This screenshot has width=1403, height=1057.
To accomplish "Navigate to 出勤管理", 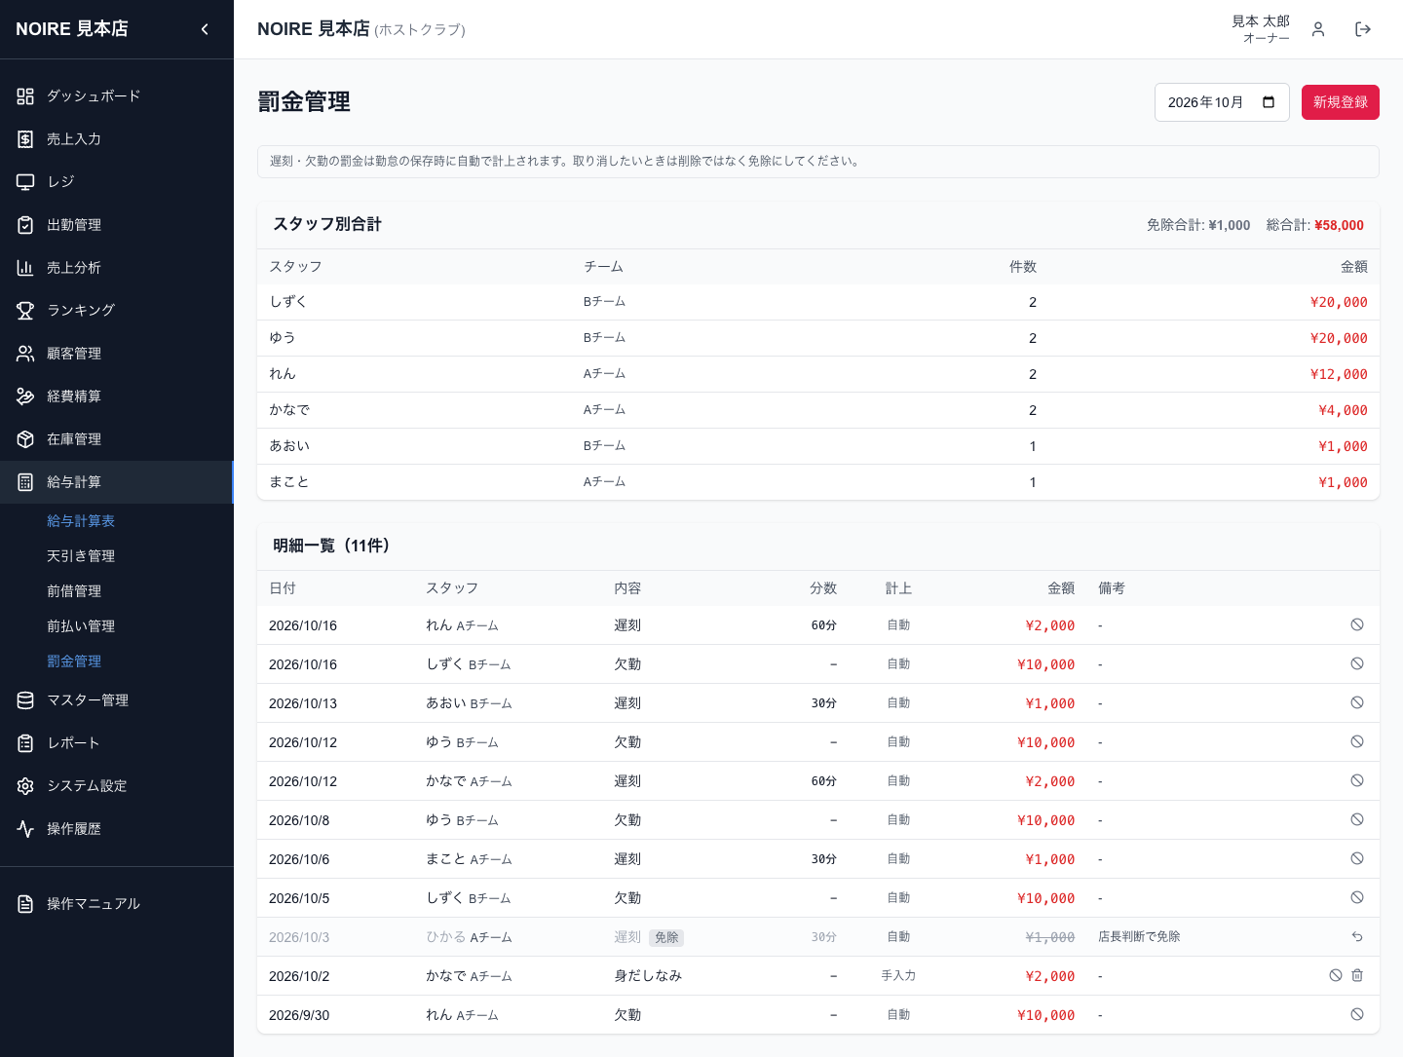I will click(x=117, y=225).
